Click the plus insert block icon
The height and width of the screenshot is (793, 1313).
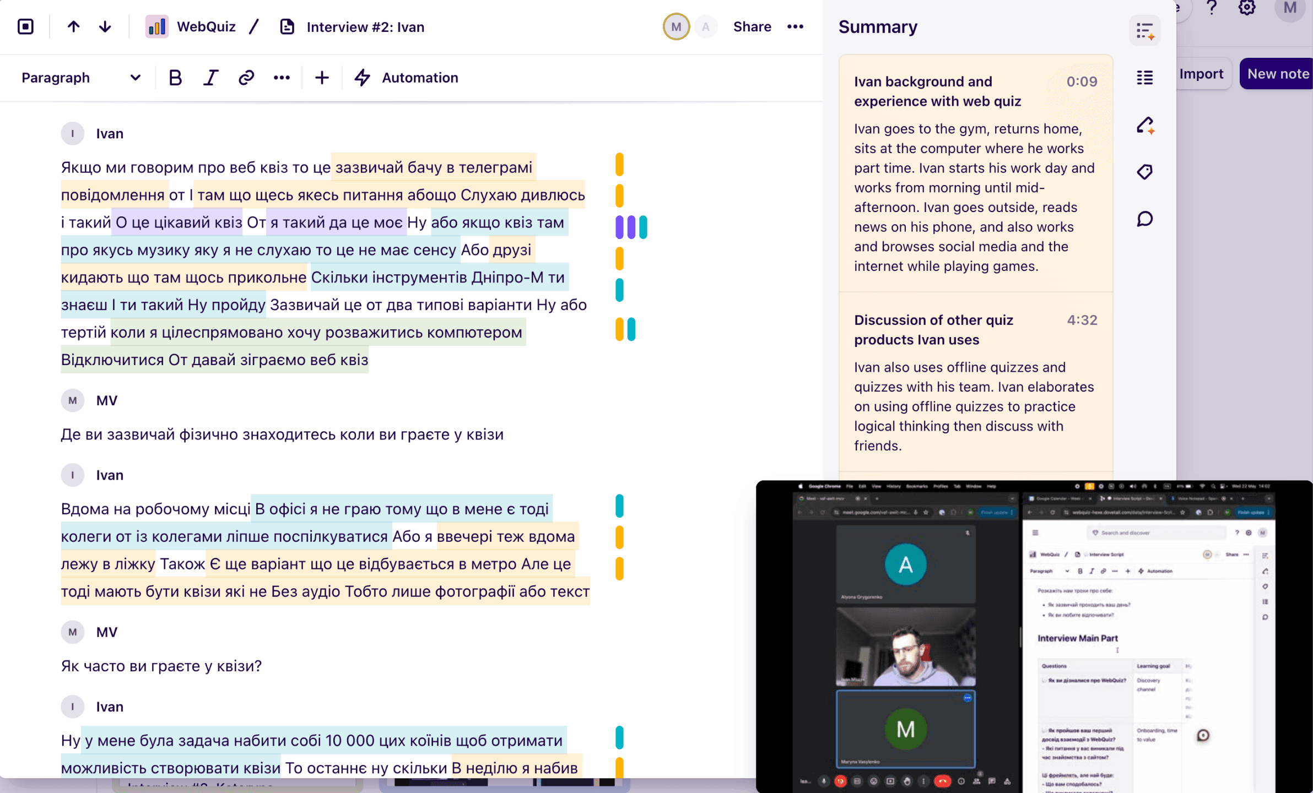pyautogui.click(x=322, y=78)
